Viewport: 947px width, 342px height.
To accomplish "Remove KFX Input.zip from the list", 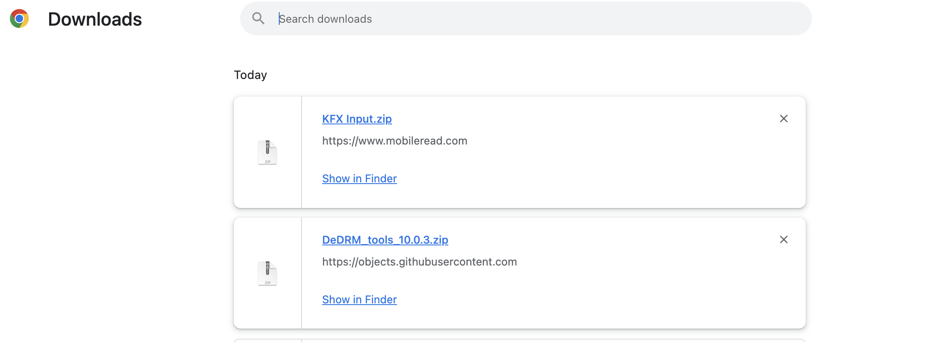I will pos(783,119).
